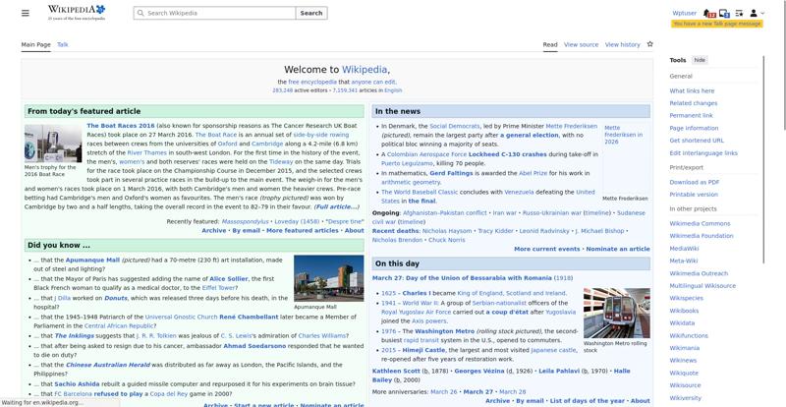Screen dimensions: 786x407
Task: Click Download as PDF link
Action: [x=695, y=182]
